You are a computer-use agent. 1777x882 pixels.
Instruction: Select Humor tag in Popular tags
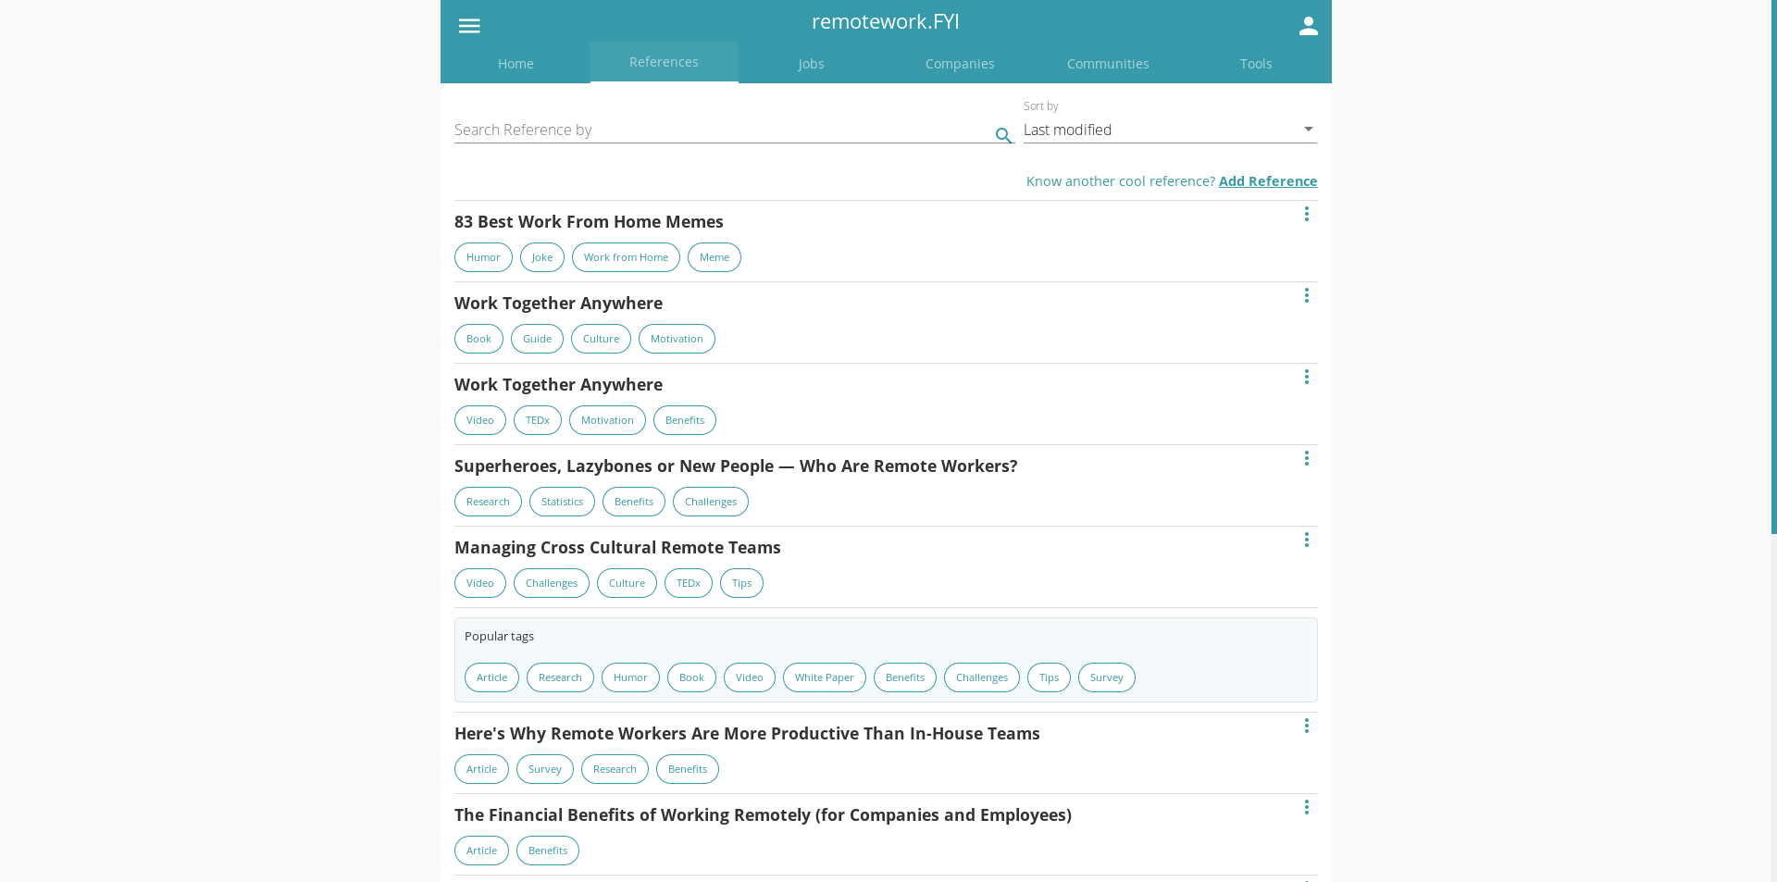click(630, 677)
